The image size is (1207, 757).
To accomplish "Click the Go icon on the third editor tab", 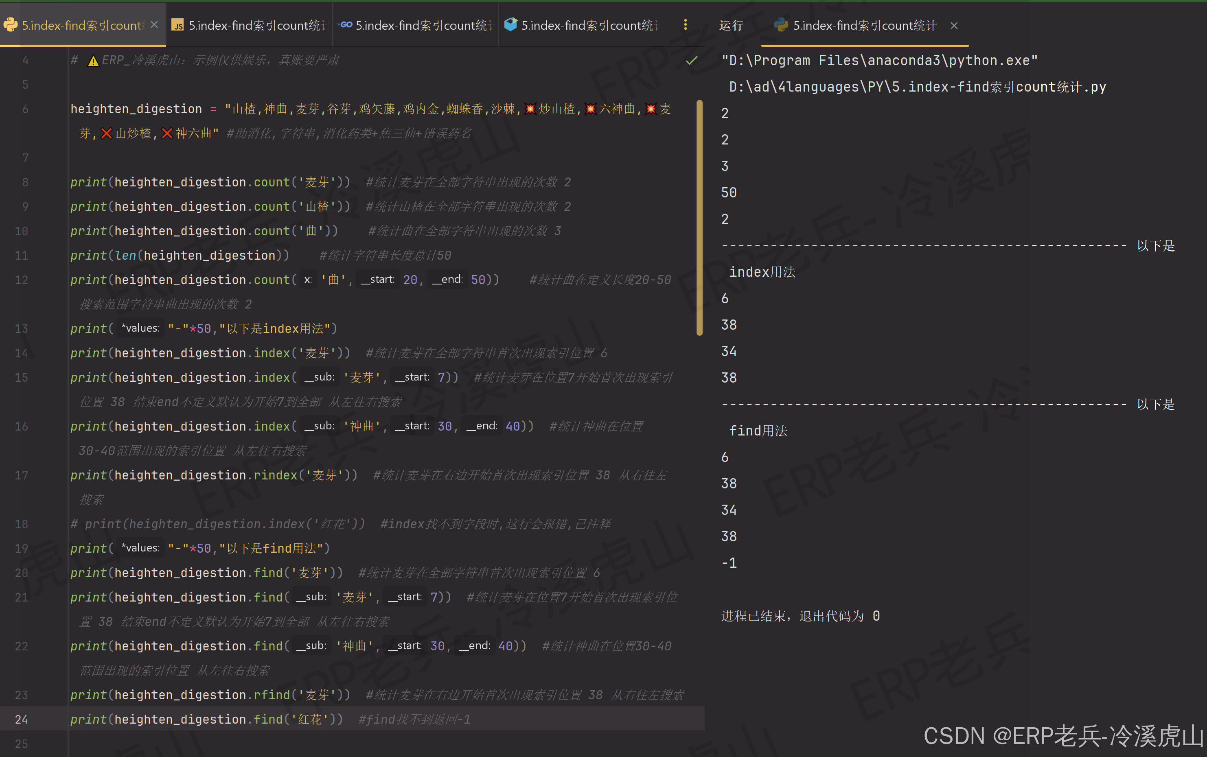I will pyautogui.click(x=344, y=24).
